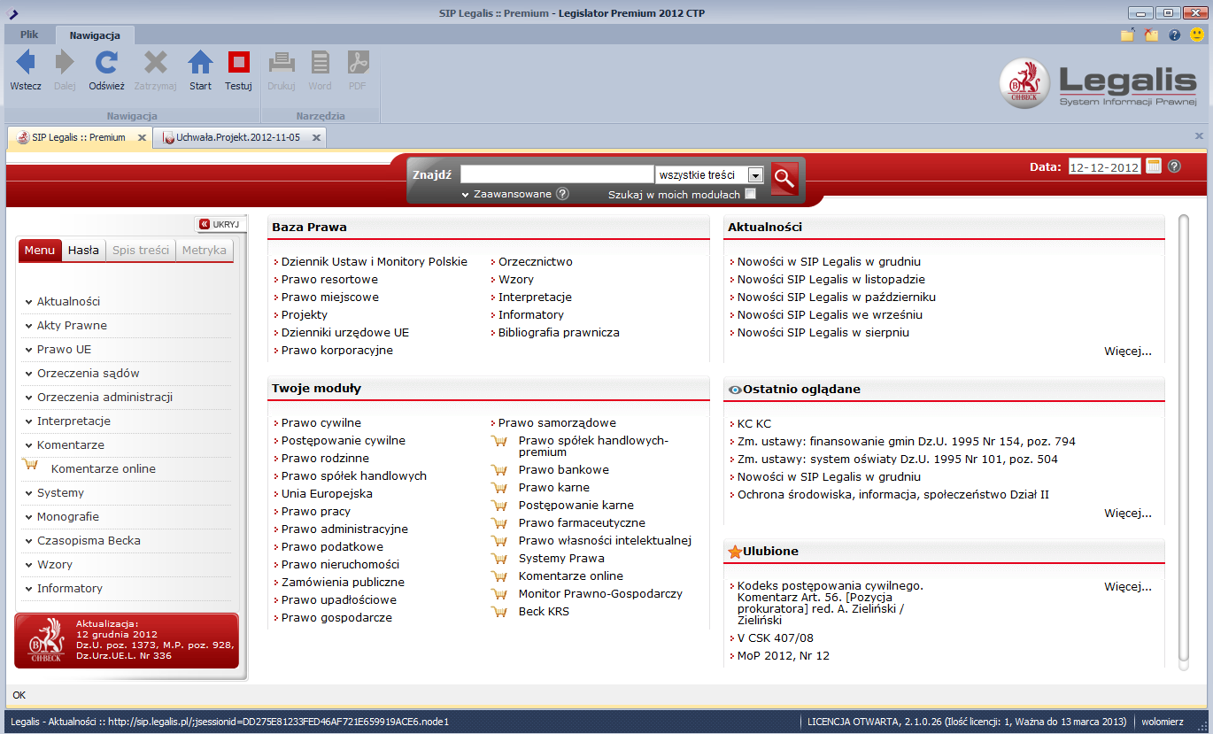Open Prawo cywilne module
1213x734 pixels.
(x=321, y=423)
